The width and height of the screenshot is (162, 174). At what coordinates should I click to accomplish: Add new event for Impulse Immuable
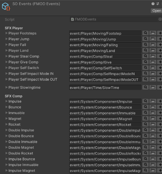point(160,165)
